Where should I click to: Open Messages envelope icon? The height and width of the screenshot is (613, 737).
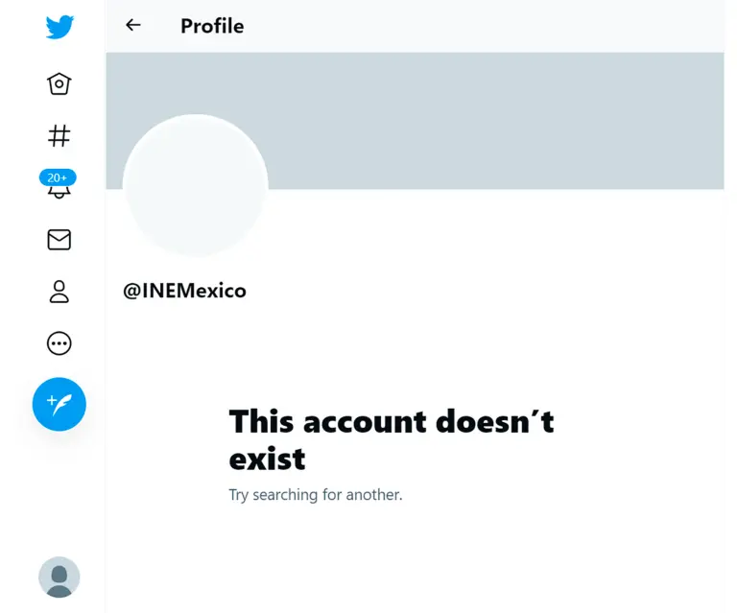[59, 240]
